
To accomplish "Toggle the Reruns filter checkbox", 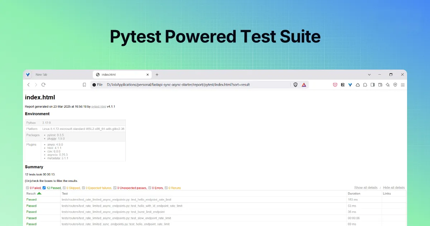I will 167,188.
